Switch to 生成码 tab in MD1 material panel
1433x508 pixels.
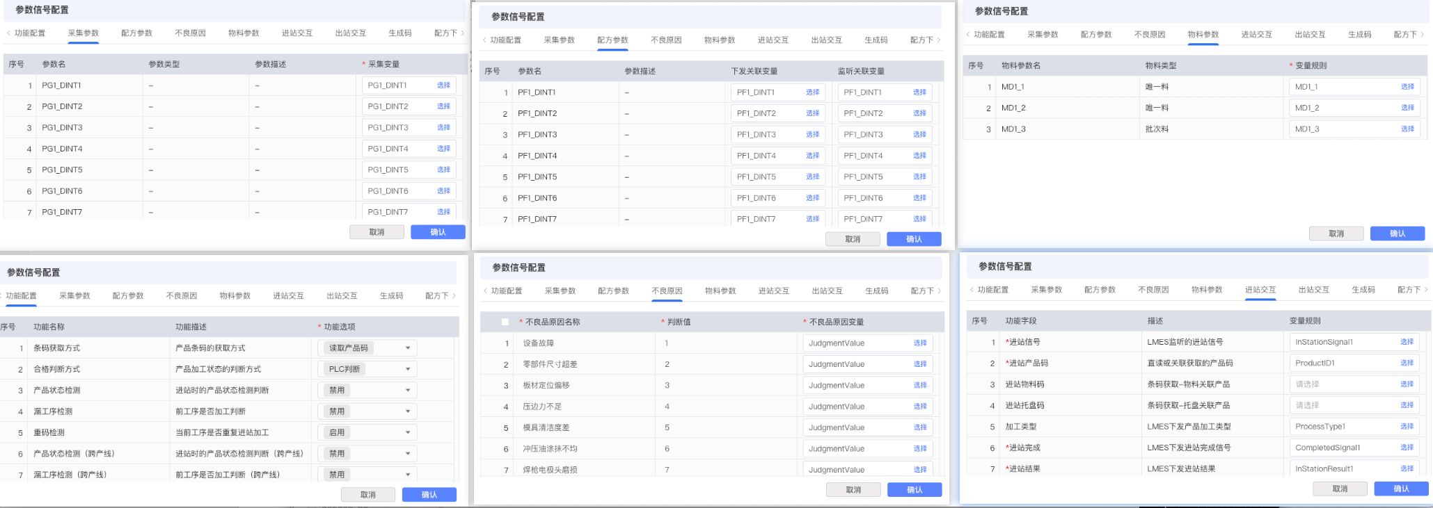(x=1359, y=35)
